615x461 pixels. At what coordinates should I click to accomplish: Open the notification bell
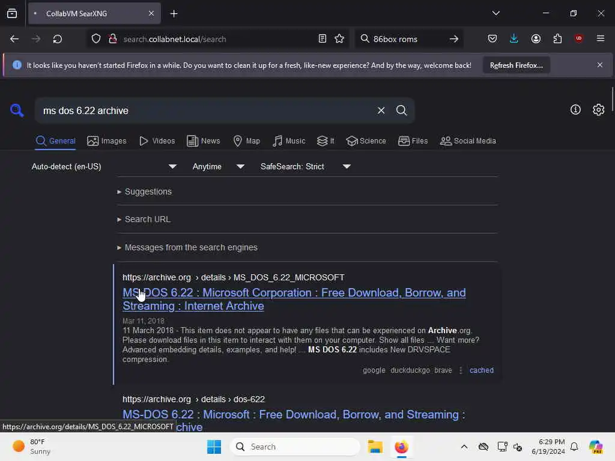tap(574, 447)
